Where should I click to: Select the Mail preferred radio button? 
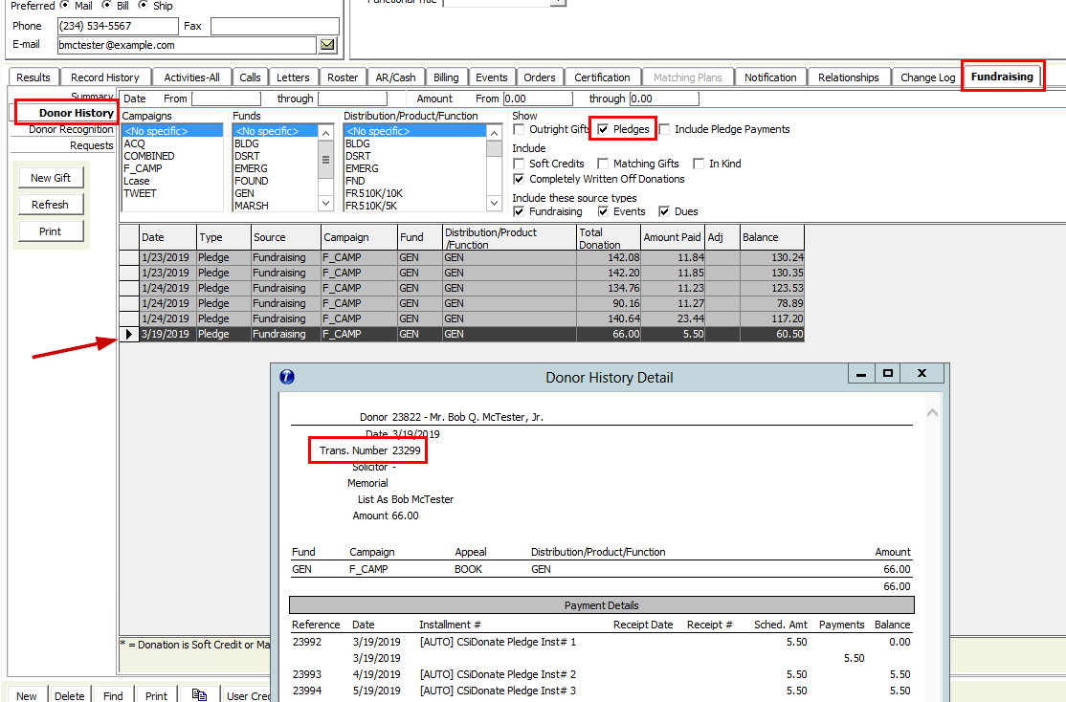pyautogui.click(x=65, y=5)
